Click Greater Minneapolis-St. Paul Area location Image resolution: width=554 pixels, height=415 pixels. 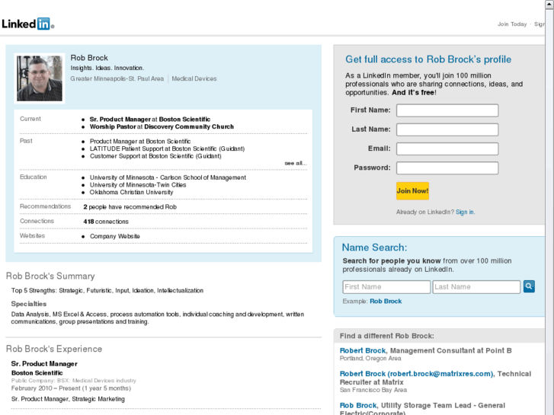pos(117,78)
